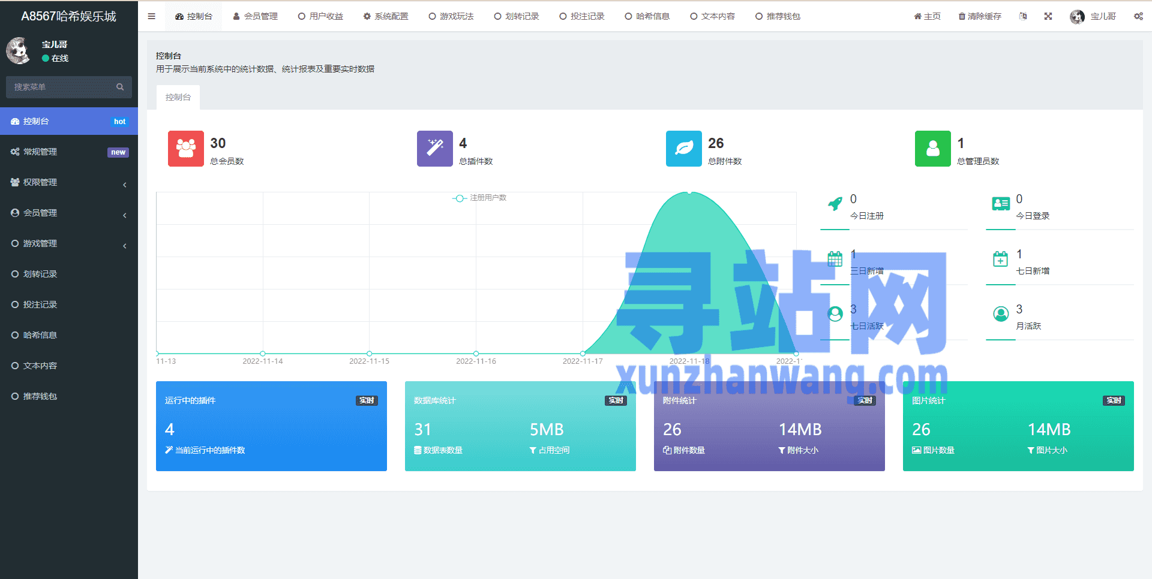The image size is (1152, 579).
Task: Click the 宝儿哥 avatar in top bar
Action: [x=1077, y=17]
